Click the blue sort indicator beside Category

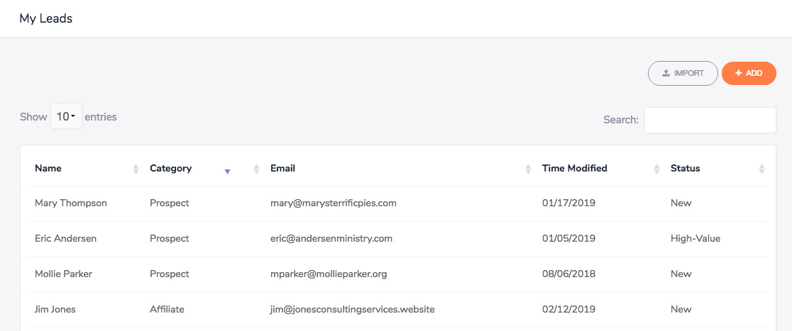[x=227, y=172]
